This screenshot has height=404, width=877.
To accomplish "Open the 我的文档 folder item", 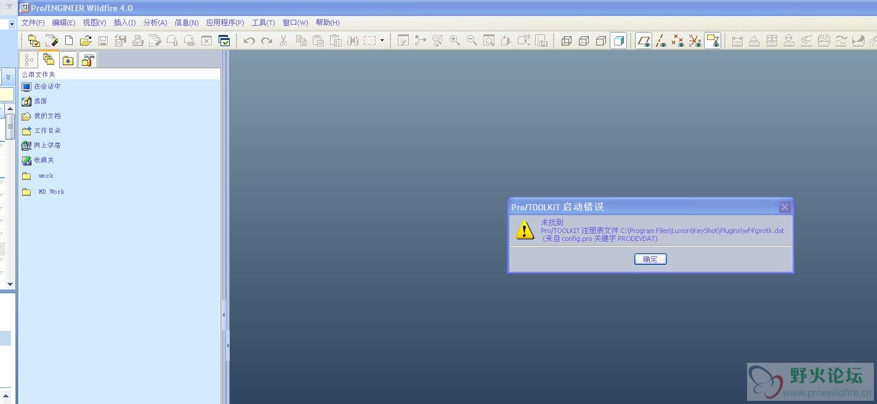I will [x=41, y=116].
